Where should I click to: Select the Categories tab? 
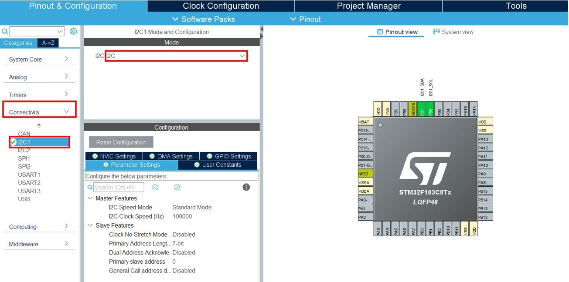click(18, 43)
